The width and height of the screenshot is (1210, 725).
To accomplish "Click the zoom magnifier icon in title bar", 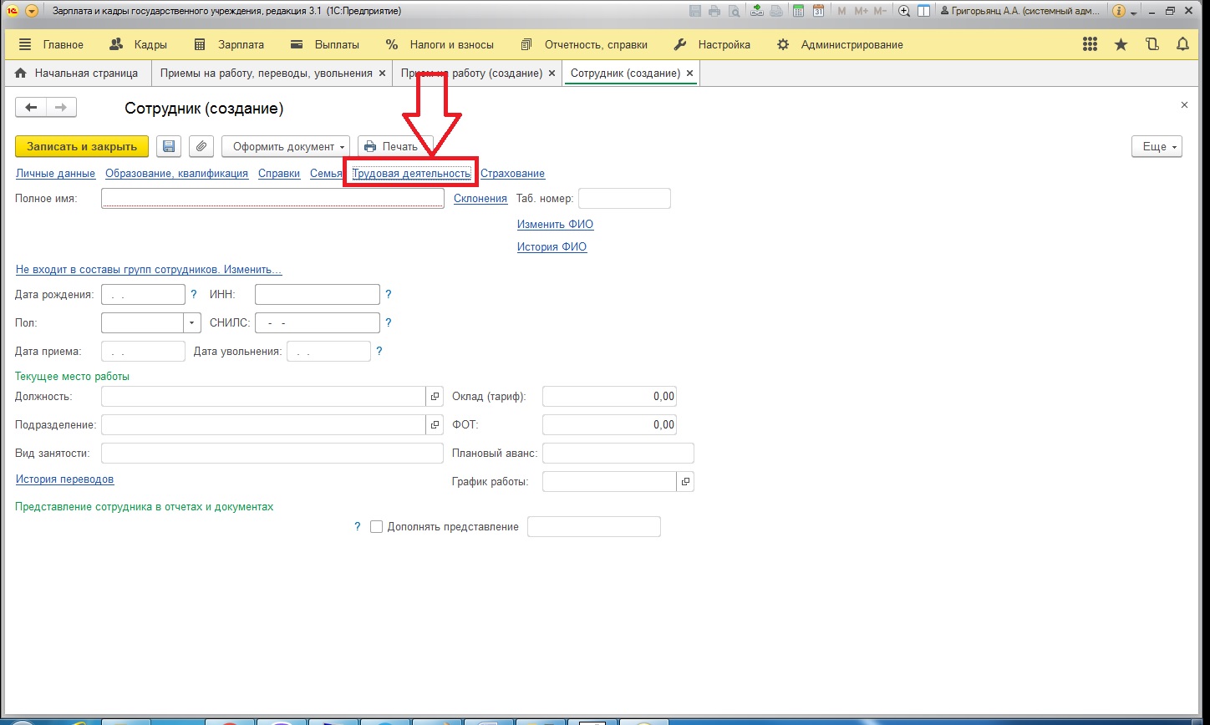I will pyautogui.click(x=903, y=11).
